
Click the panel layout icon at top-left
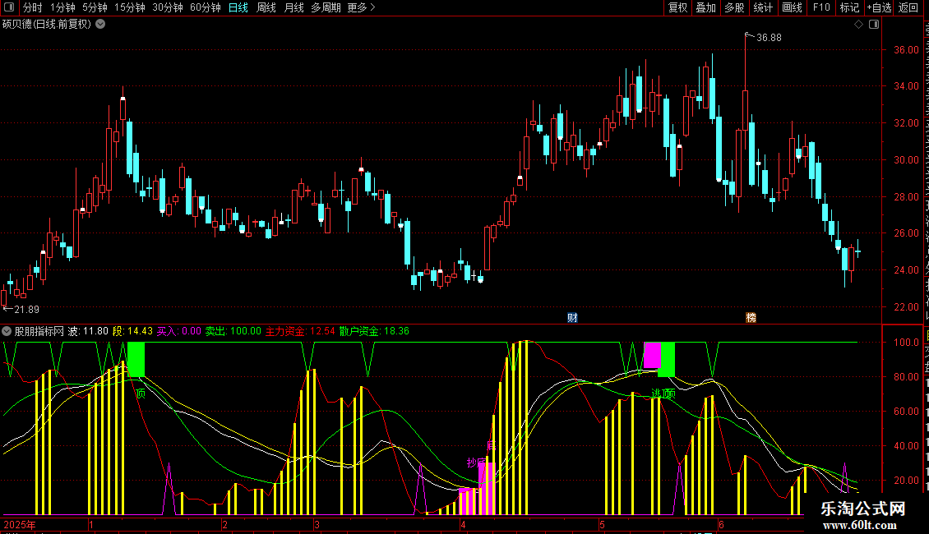coord(9,7)
